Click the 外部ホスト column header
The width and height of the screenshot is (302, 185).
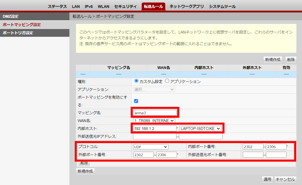252,68
